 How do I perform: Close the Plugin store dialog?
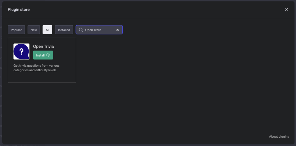tap(286, 10)
